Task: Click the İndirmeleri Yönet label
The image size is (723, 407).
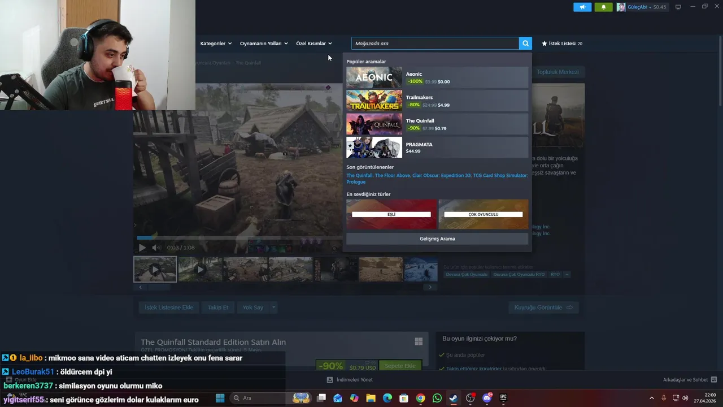Action: click(355, 380)
